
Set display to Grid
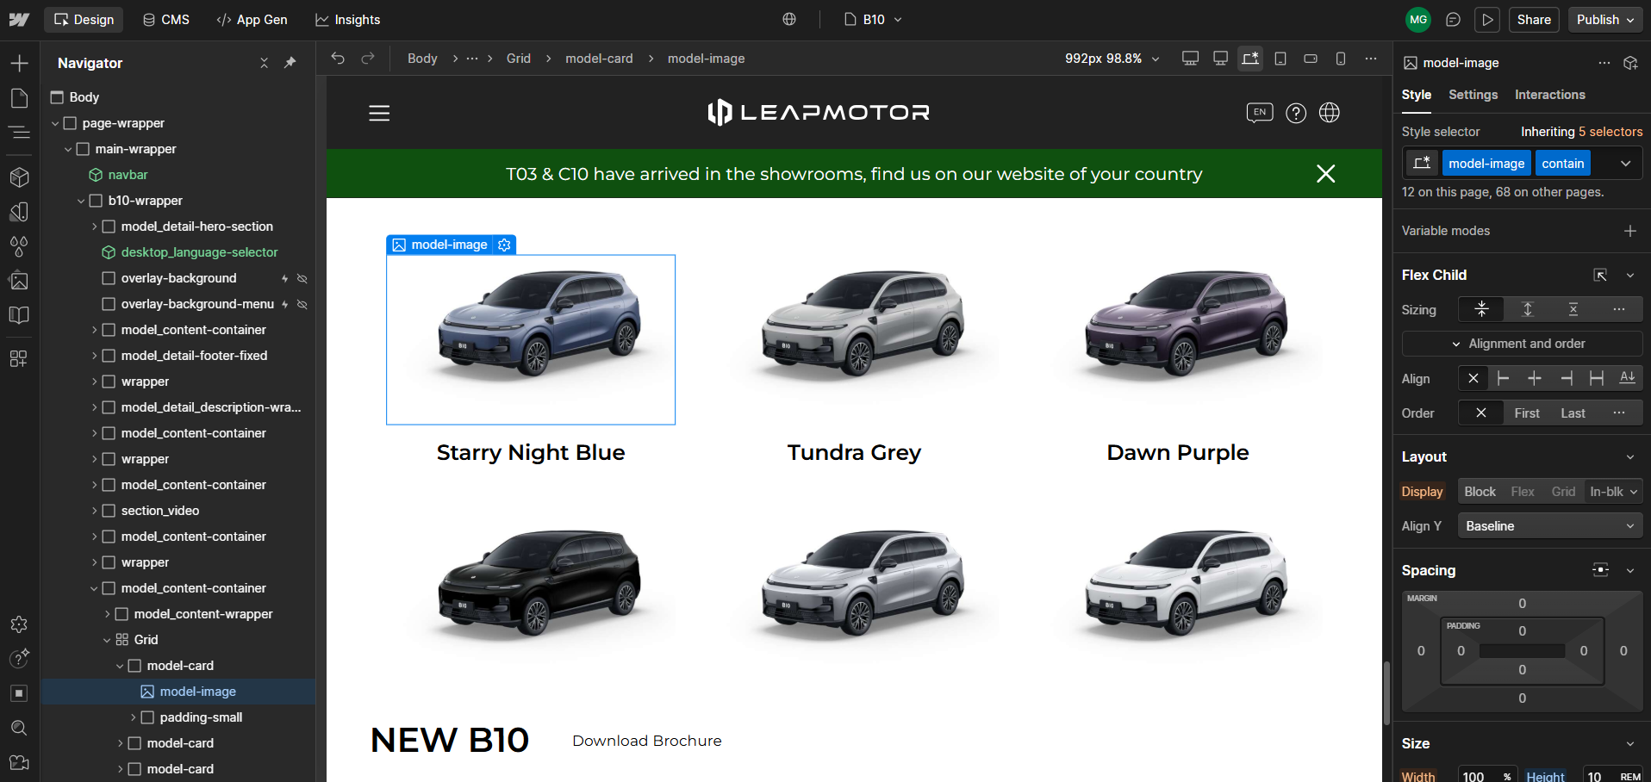[x=1563, y=492]
